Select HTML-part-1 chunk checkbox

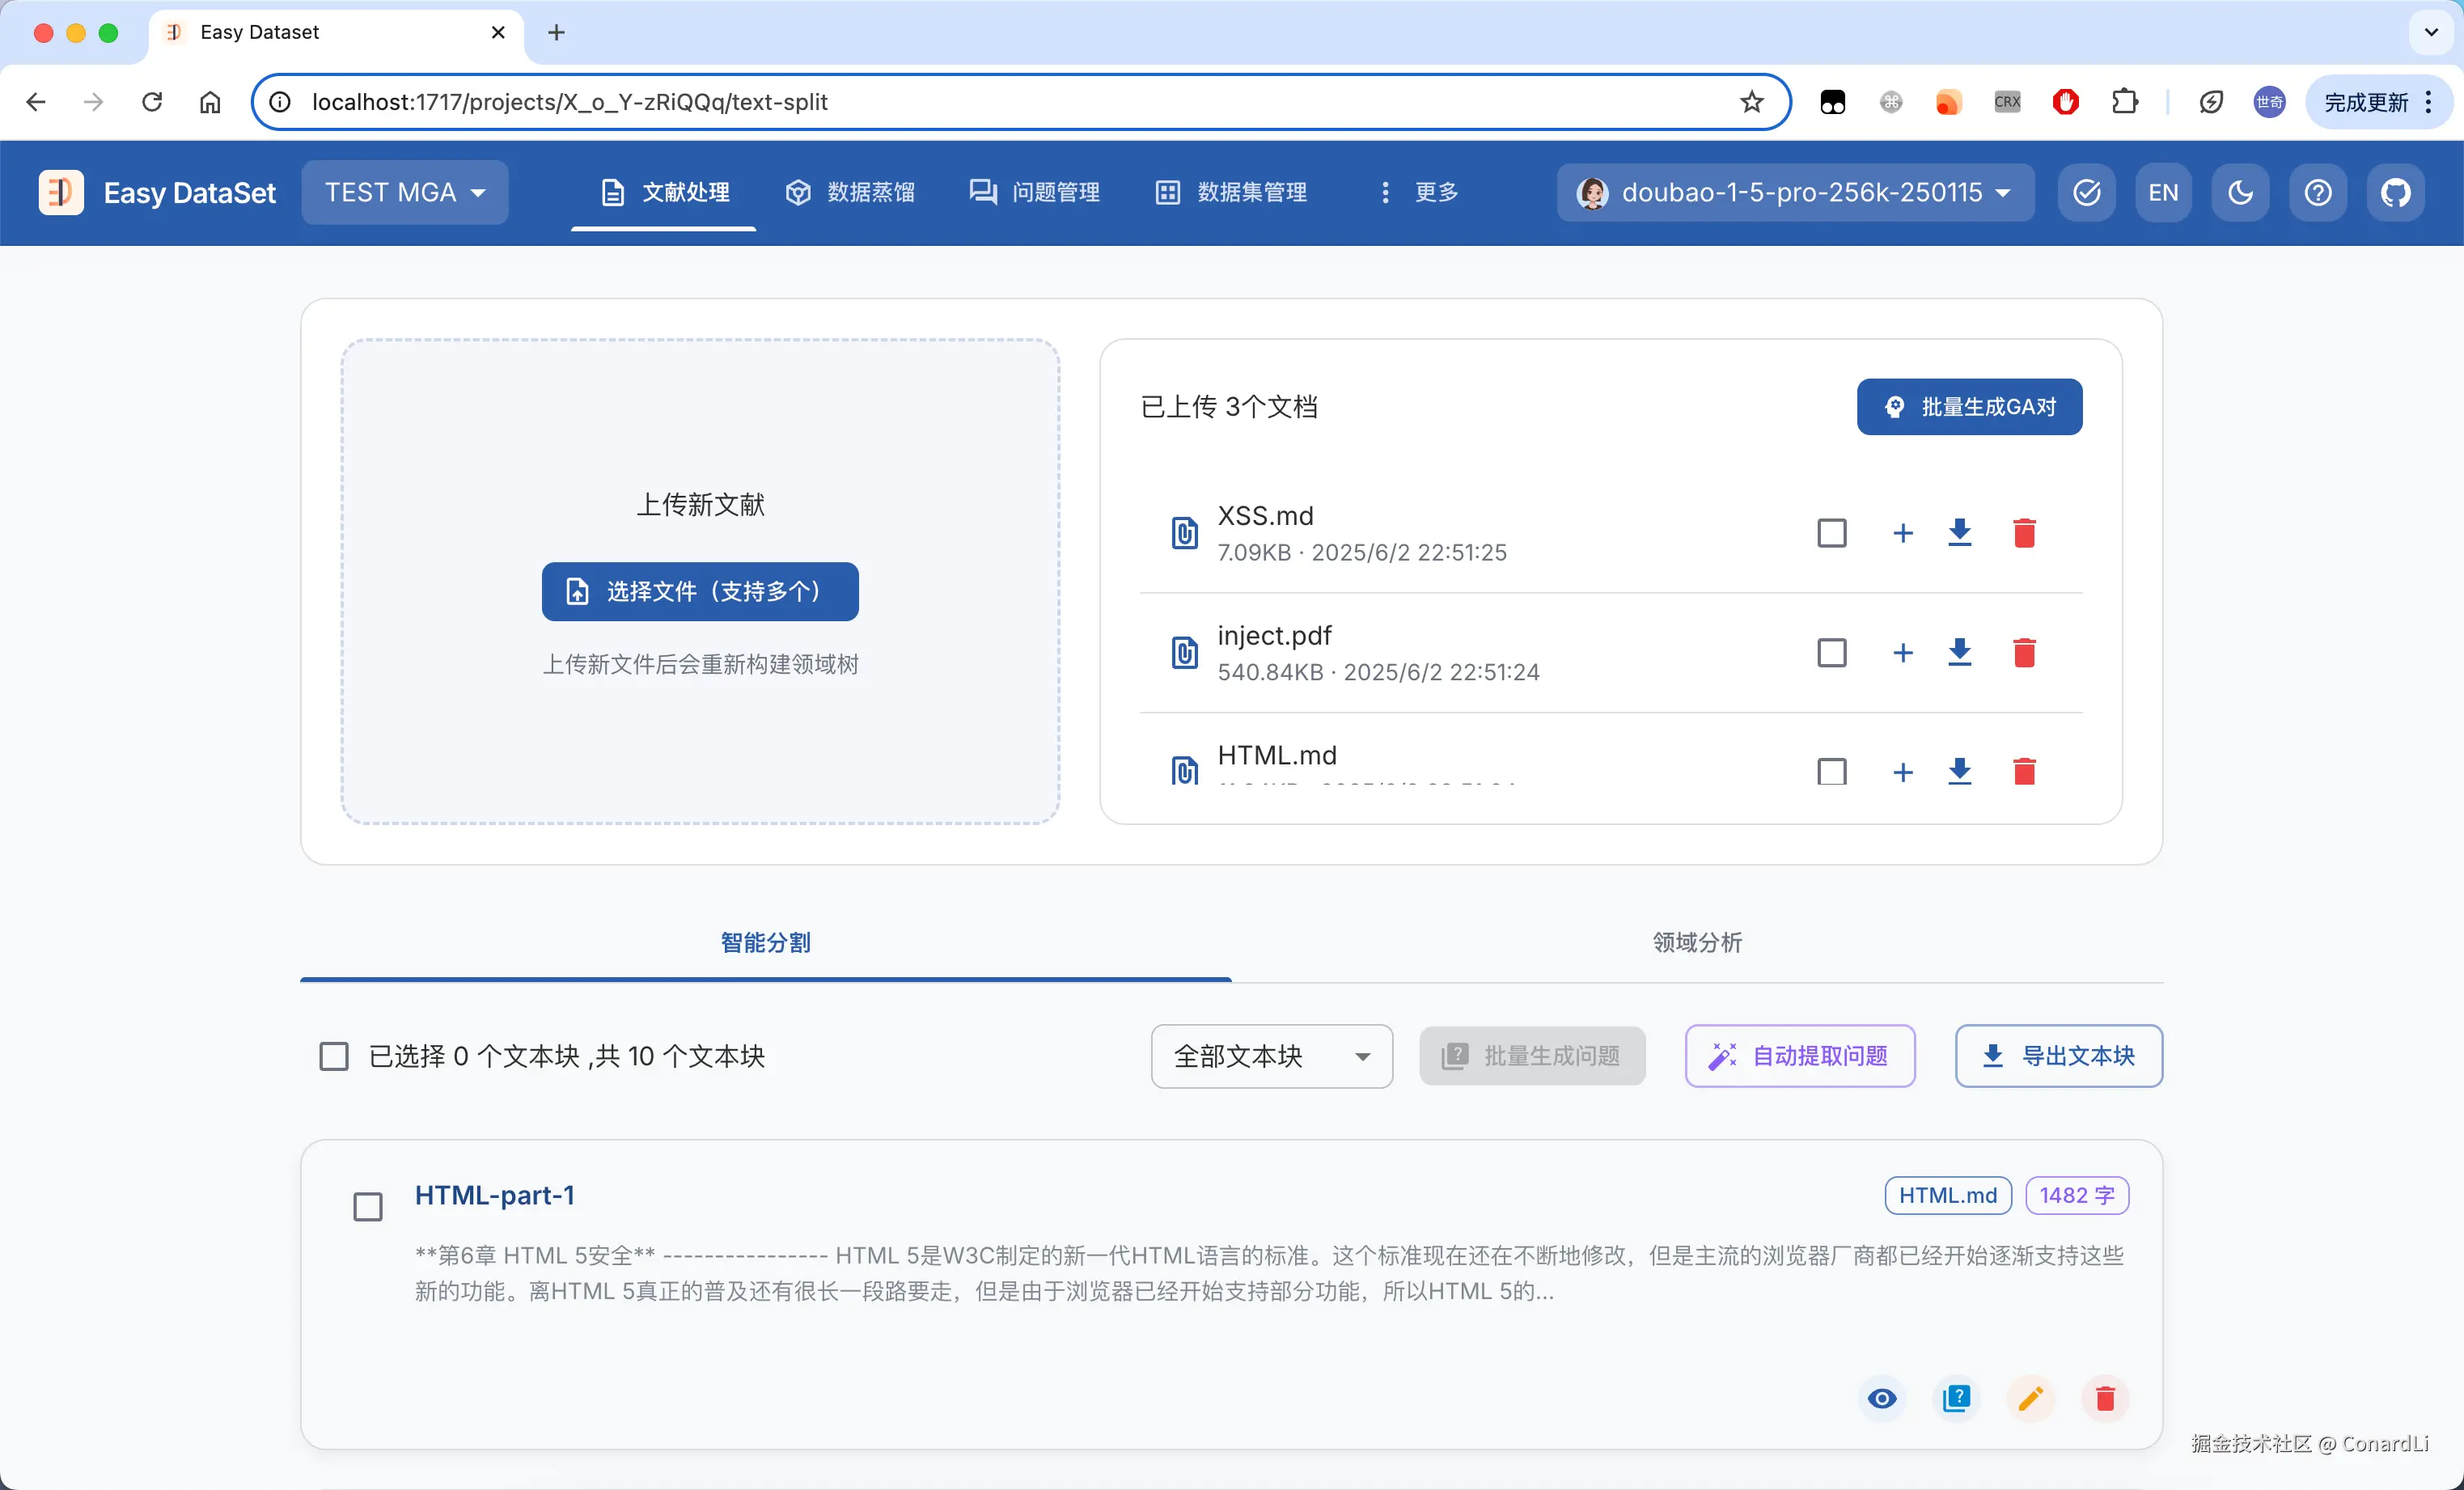click(368, 1207)
